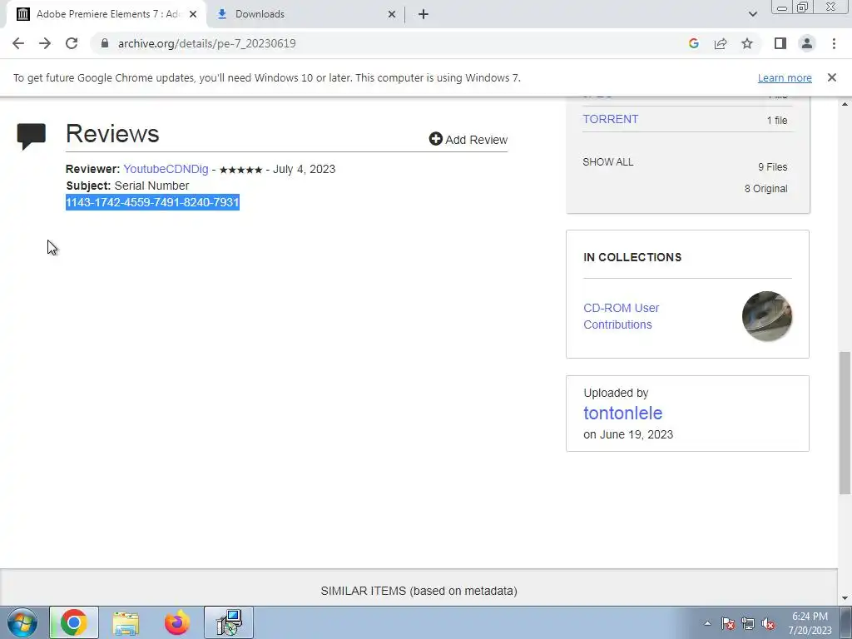Click the CD-ROM collection thumbnail
Image resolution: width=852 pixels, height=639 pixels.
click(766, 316)
